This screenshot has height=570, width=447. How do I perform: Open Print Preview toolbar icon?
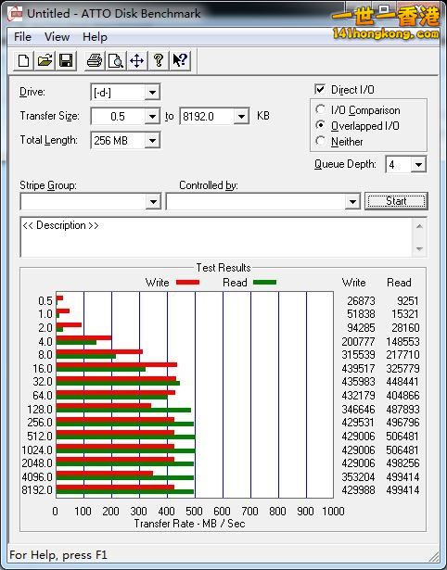(116, 60)
